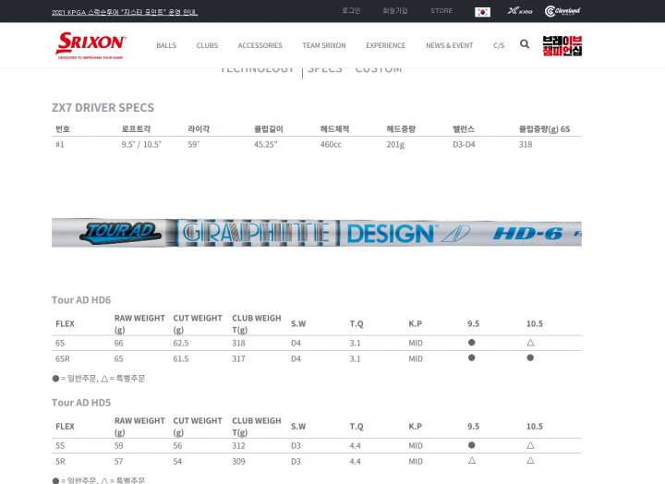Open the CLUBS menu
Image resolution: width=665 pixels, height=484 pixels.
pyautogui.click(x=207, y=45)
